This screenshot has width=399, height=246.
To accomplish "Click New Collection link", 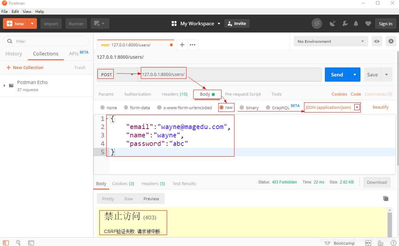I will tap(25, 67).
